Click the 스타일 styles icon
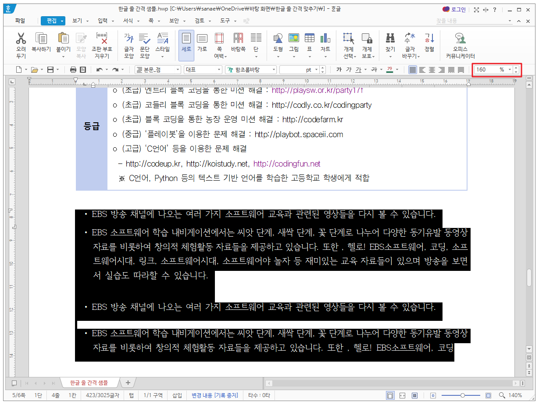The height and width of the screenshot is (405, 539). tap(162, 39)
